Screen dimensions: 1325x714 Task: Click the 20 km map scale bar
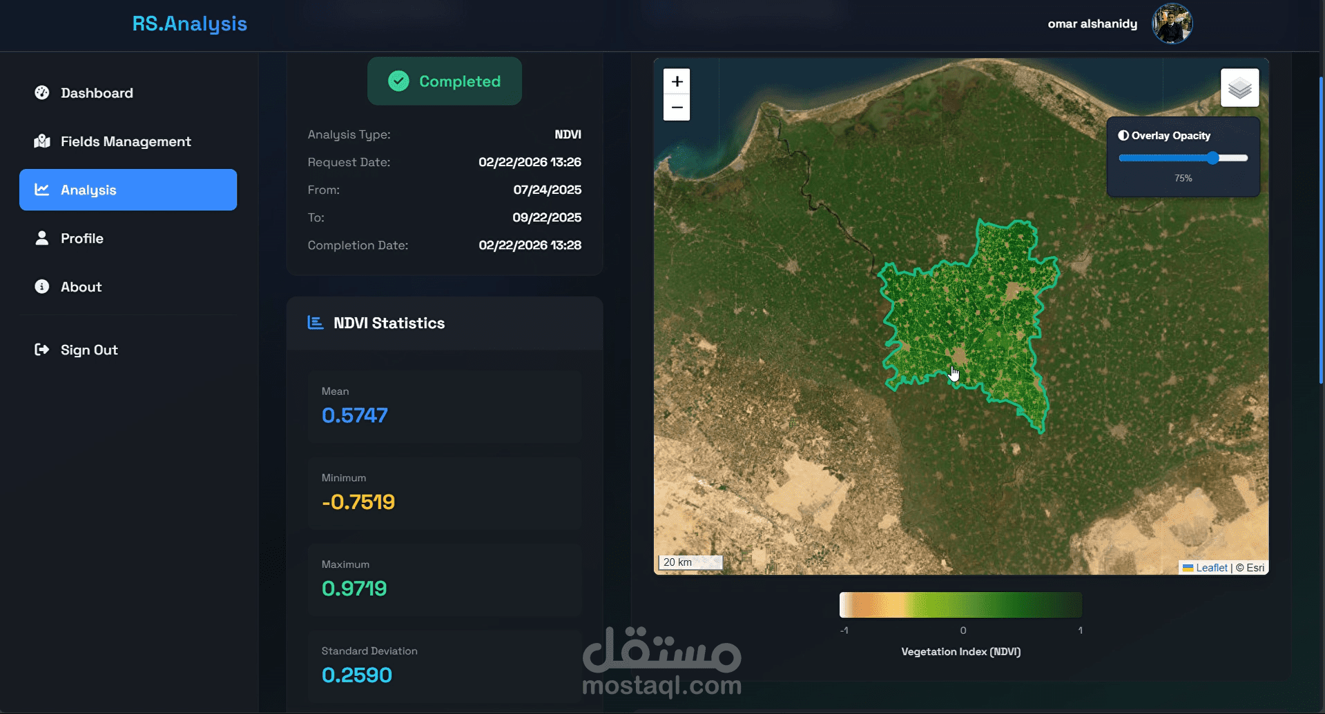coord(690,562)
